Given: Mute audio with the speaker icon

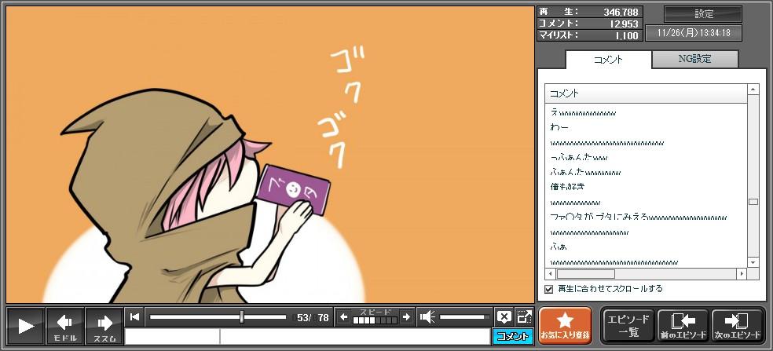Looking at the screenshot, I should (427, 317).
